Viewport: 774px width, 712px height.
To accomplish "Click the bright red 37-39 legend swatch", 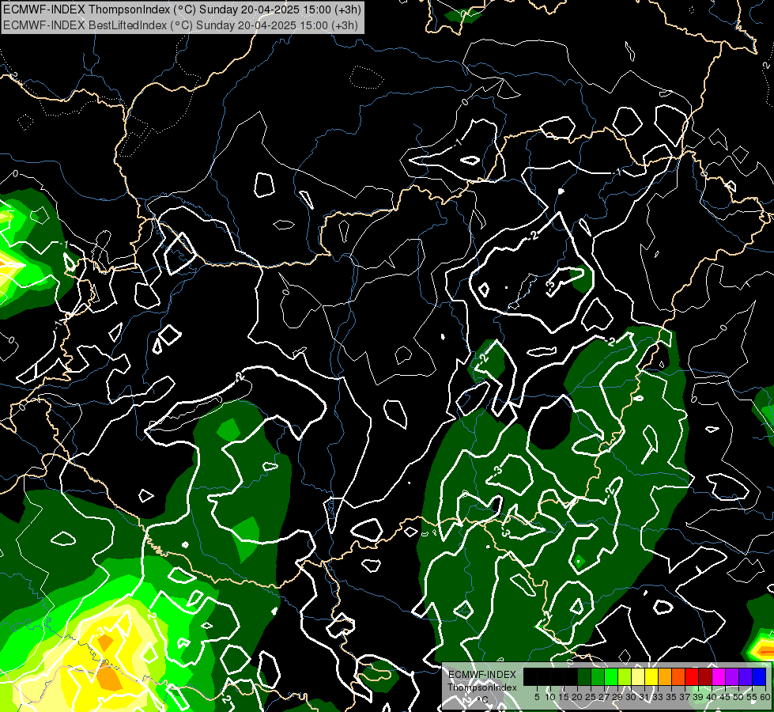I will 692,676.
